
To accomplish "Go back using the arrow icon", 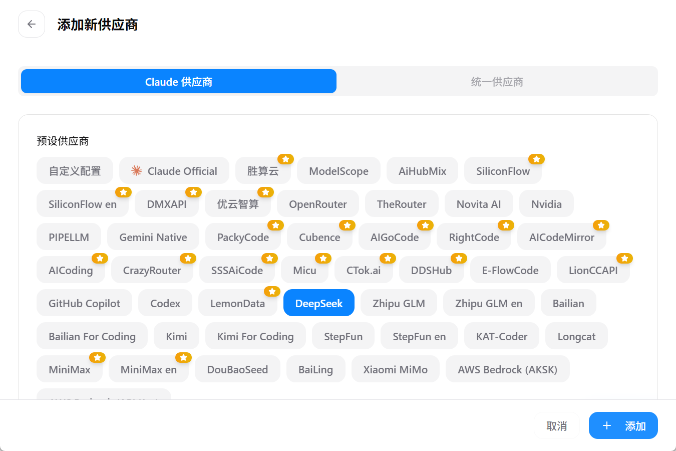I will pyautogui.click(x=32, y=24).
